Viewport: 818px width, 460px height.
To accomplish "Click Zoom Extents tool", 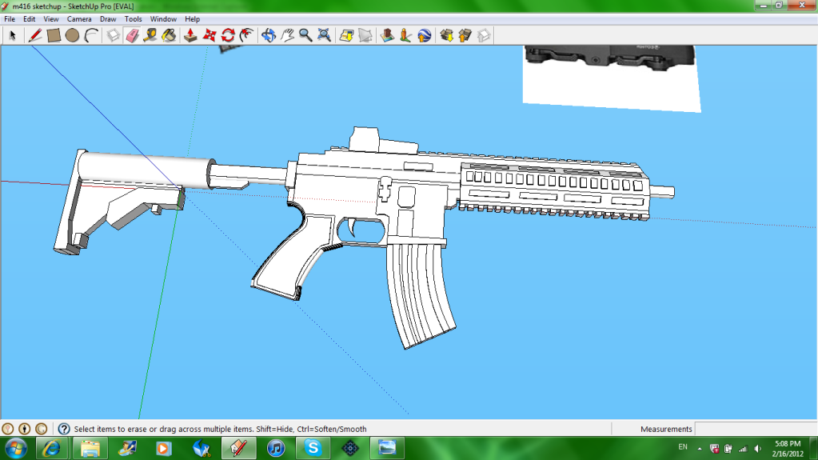I will click(324, 35).
